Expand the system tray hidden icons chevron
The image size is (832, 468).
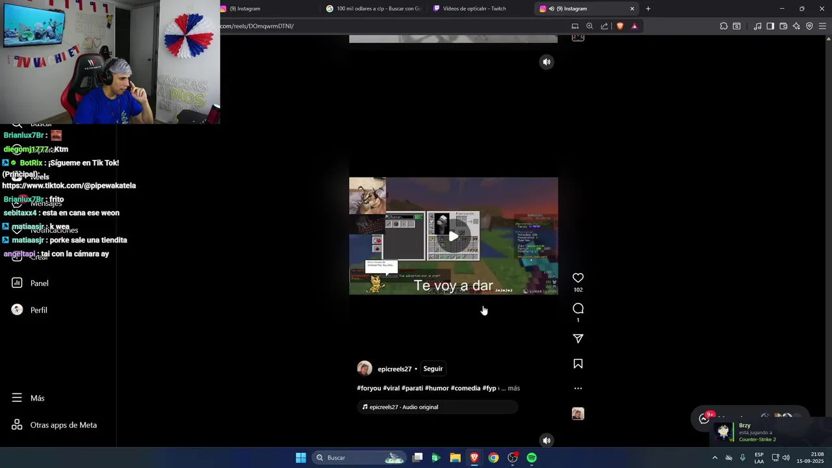click(x=715, y=458)
